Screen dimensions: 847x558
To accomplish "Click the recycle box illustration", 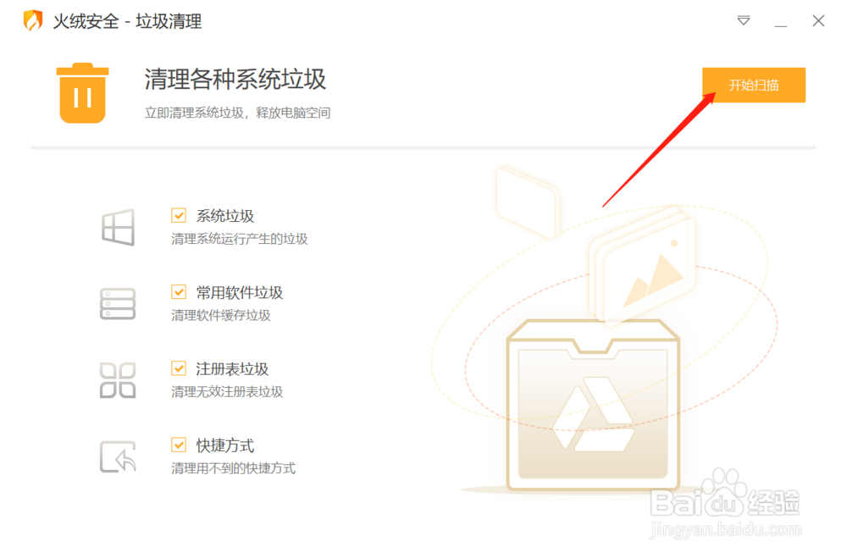I will click(593, 405).
